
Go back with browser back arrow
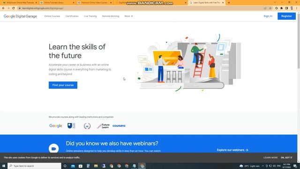(3, 8)
